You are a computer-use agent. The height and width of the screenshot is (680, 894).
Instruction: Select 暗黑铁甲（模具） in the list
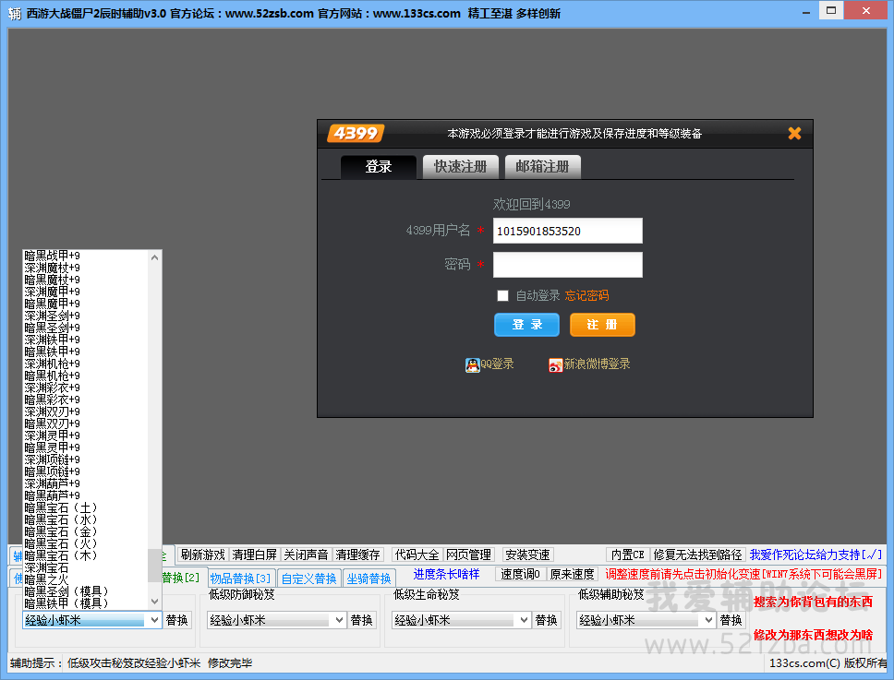[x=85, y=603]
